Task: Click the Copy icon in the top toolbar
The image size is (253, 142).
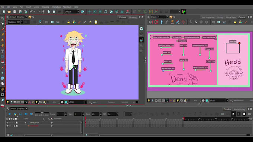Action: point(49,11)
